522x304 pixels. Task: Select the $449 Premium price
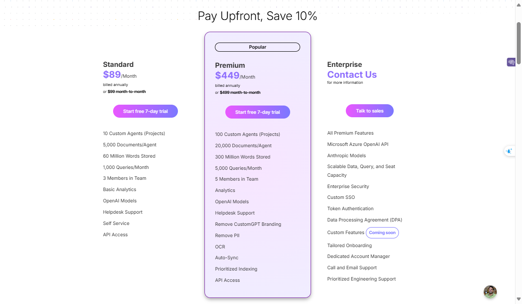(227, 76)
